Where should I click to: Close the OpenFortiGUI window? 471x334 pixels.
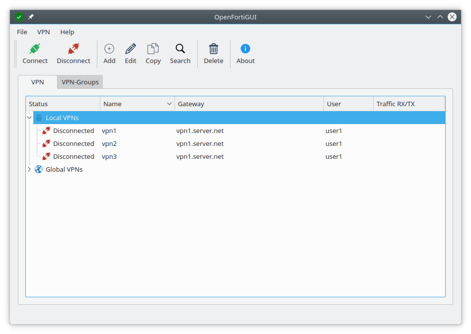pyautogui.click(x=452, y=17)
